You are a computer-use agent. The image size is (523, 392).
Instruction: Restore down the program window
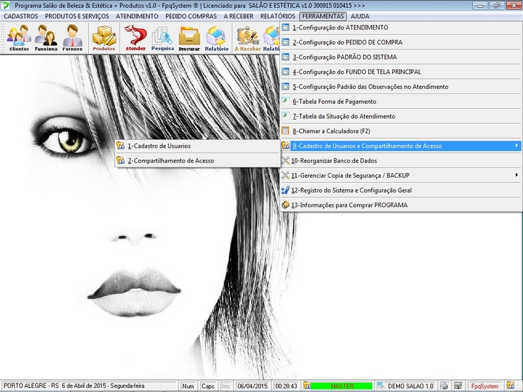pos(497,5)
